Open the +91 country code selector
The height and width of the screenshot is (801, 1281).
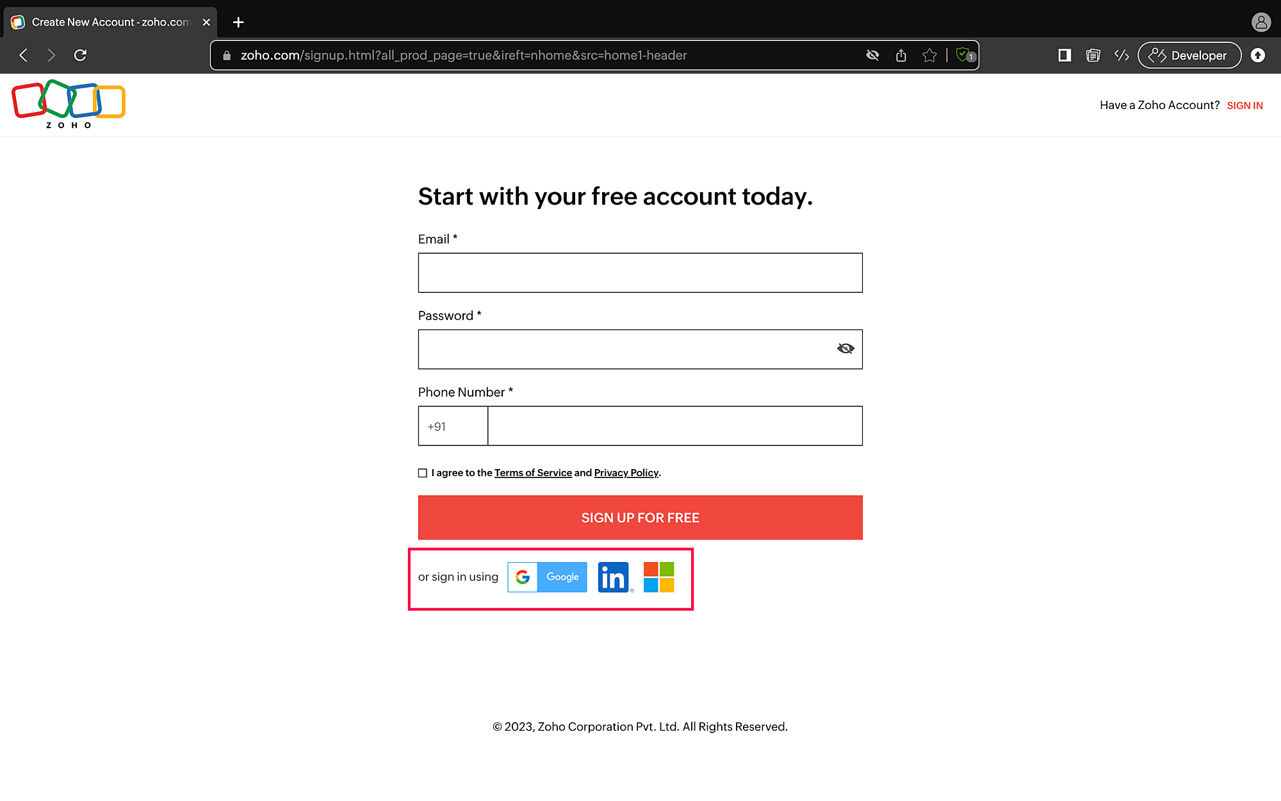[x=453, y=426]
